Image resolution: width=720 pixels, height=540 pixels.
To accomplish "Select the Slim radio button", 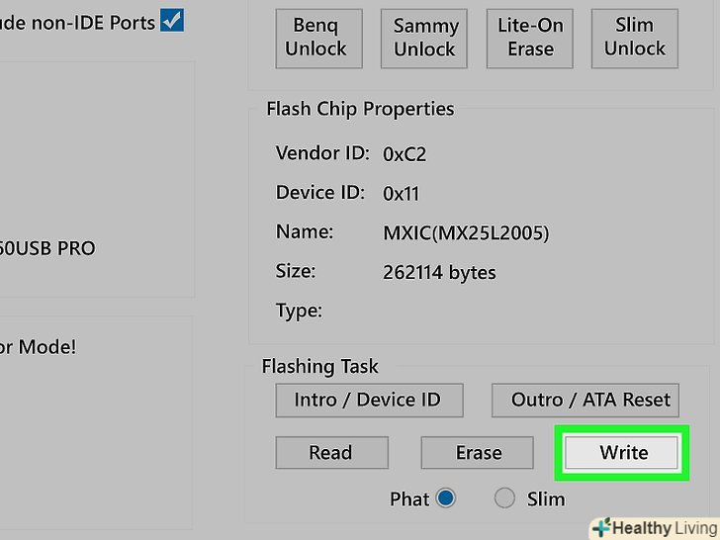I will click(505, 498).
